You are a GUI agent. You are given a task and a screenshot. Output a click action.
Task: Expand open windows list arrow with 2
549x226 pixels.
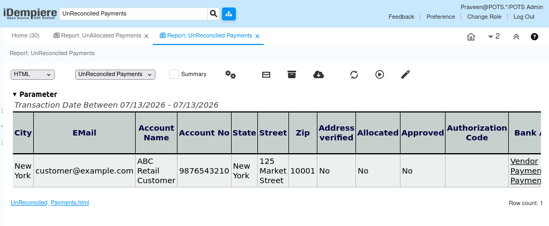coord(494,36)
